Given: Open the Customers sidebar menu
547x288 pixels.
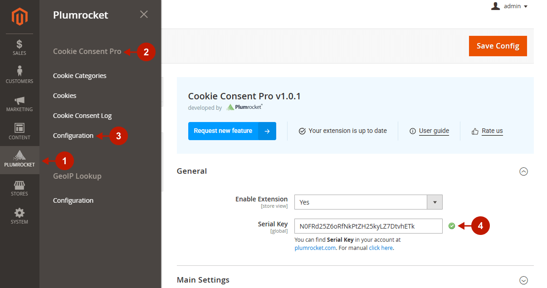Looking at the screenshot, I should coord(20,75).
